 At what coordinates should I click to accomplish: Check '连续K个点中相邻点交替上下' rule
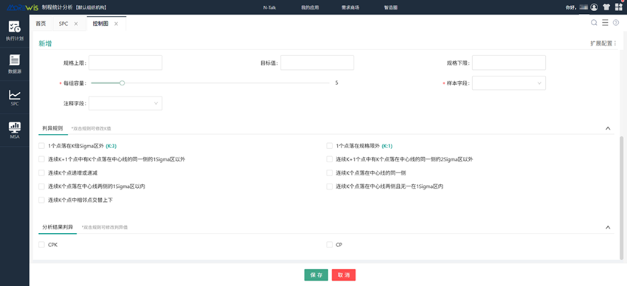click(x=41, y=200)
